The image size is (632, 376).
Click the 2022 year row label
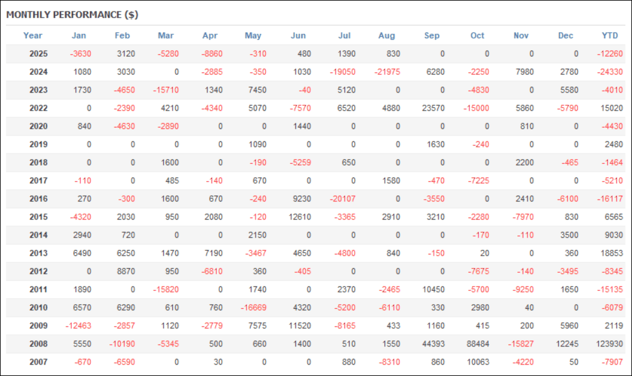click(38, 108)
